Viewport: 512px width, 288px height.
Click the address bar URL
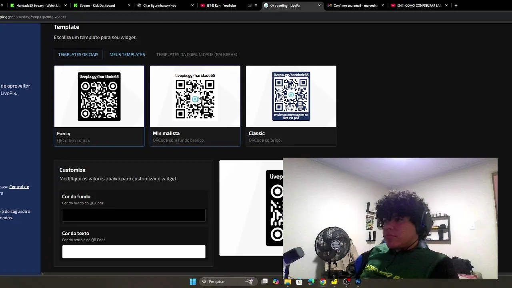pyautogui.click(x=33, y=17)
